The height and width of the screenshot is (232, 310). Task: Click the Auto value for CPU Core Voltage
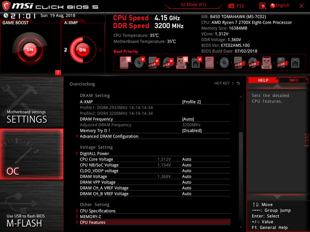[x=186, y=159]
